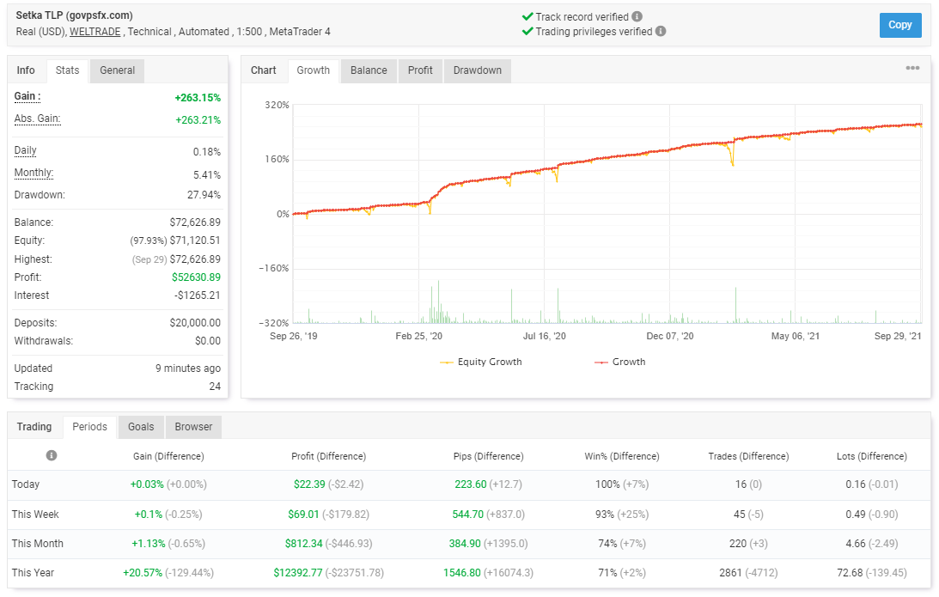Click the Monthly label
Screen dimensions: 939x597
coord(34,173)
